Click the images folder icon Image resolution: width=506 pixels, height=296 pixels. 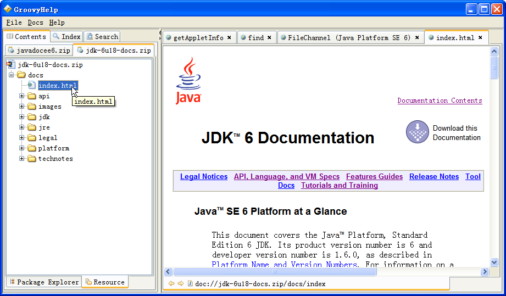coord(32,107)
